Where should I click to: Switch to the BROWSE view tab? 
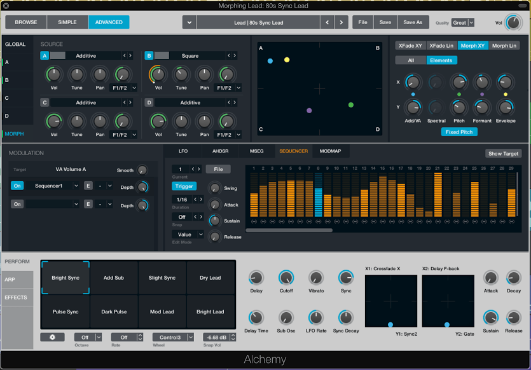(26, 22)
